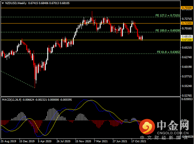Click the 17 Oct 2021 date marker
The height and width of the screenshot is (144, 194).
tap(139, 141)
